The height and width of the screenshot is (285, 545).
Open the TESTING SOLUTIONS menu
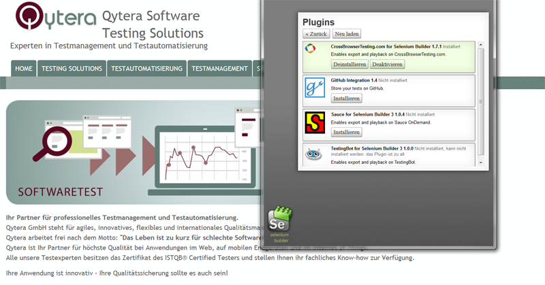[72, 69]
